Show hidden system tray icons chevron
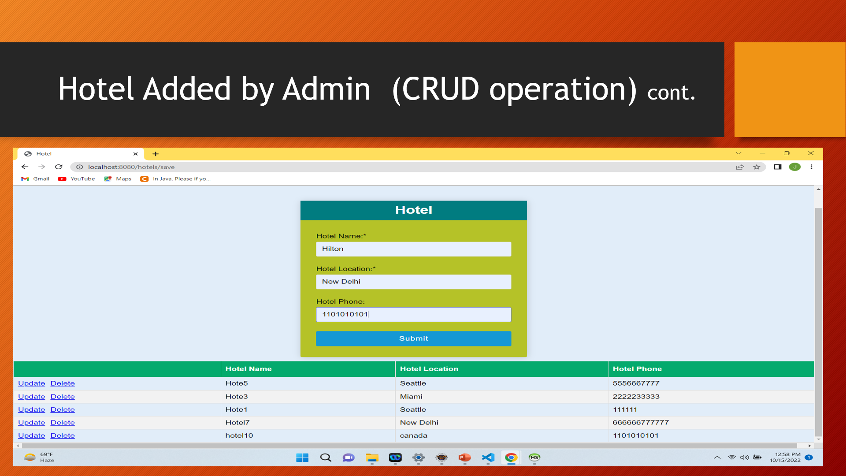Screen dimensions: 846x476 [x=717, y=457]
